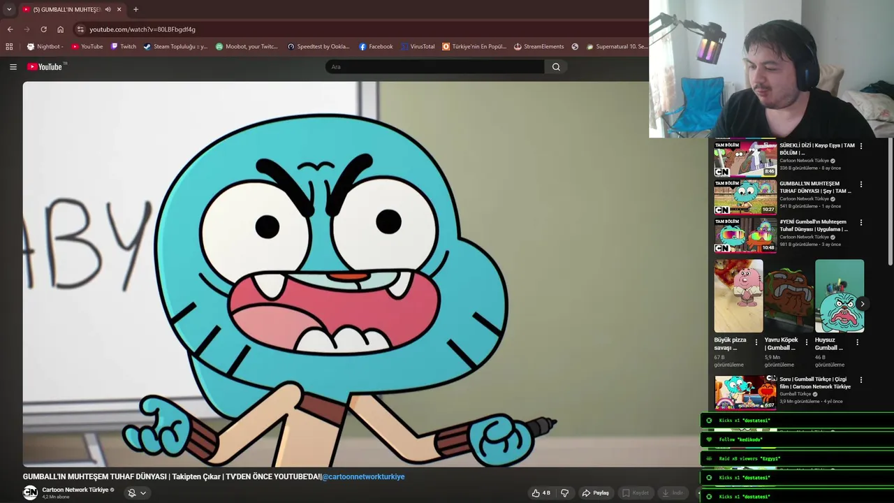
Task: Click the YouTube search magnifier button
Action: click(556, 67)
